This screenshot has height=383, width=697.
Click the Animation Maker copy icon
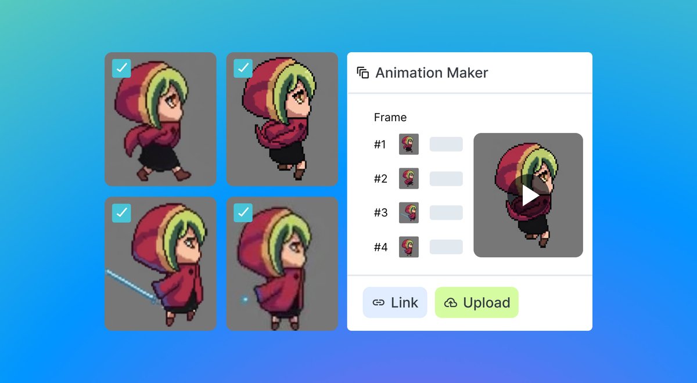click(x=363, y=73)
